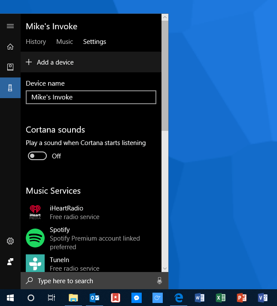Select the iHeartRadio service title
This screenshot has height=306, width=277.
67,208
